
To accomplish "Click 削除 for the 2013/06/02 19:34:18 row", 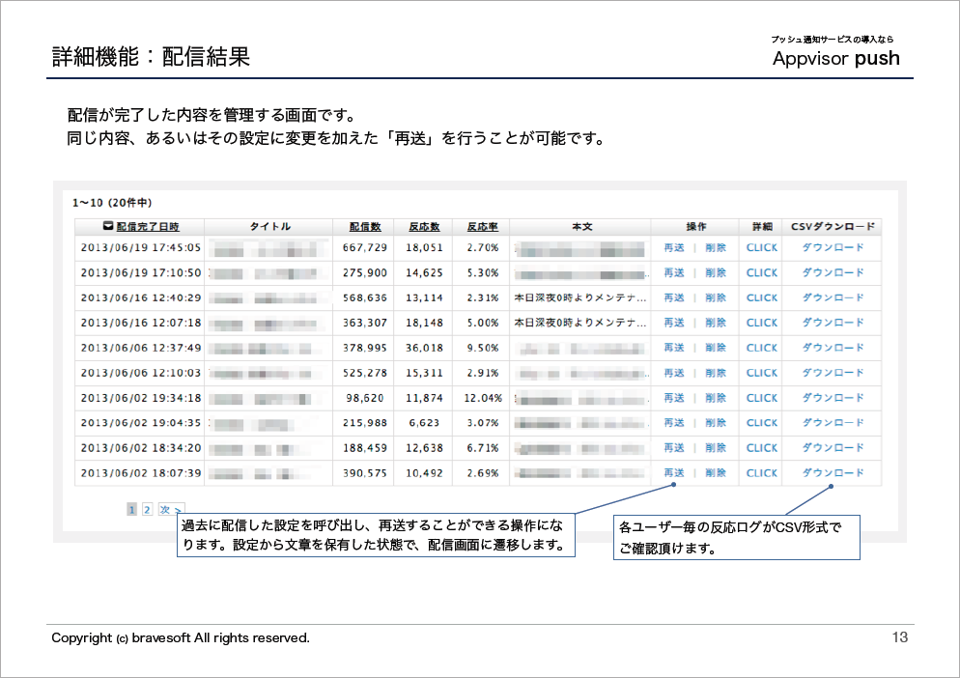I will coord(715,398).
